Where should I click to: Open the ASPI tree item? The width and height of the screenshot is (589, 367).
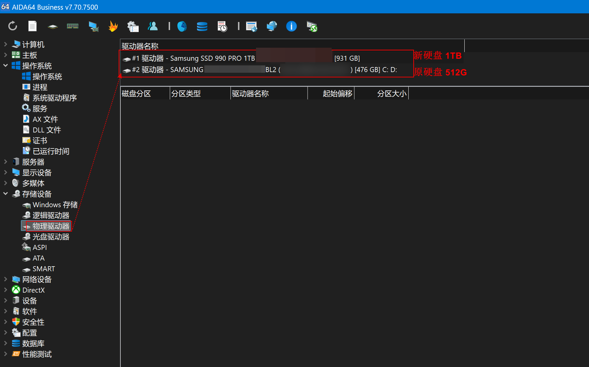[x=35, y=247]
